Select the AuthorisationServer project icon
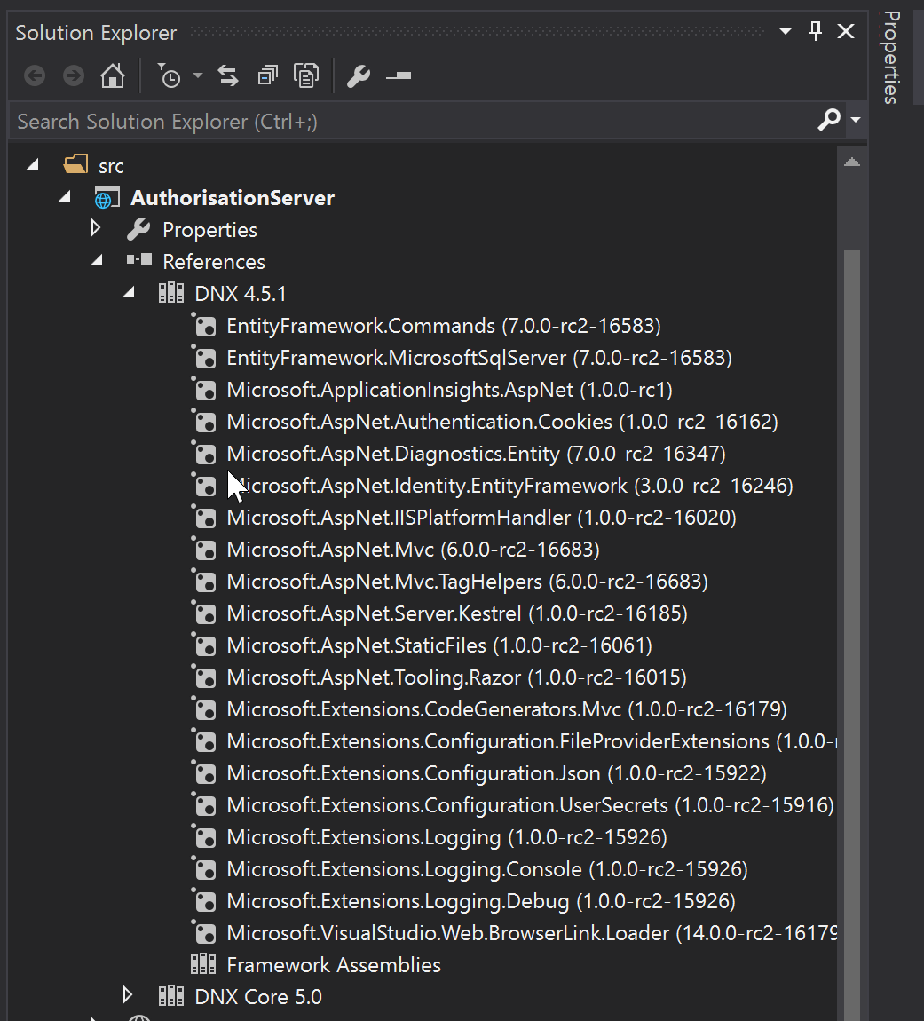 [x=107, y=197]
